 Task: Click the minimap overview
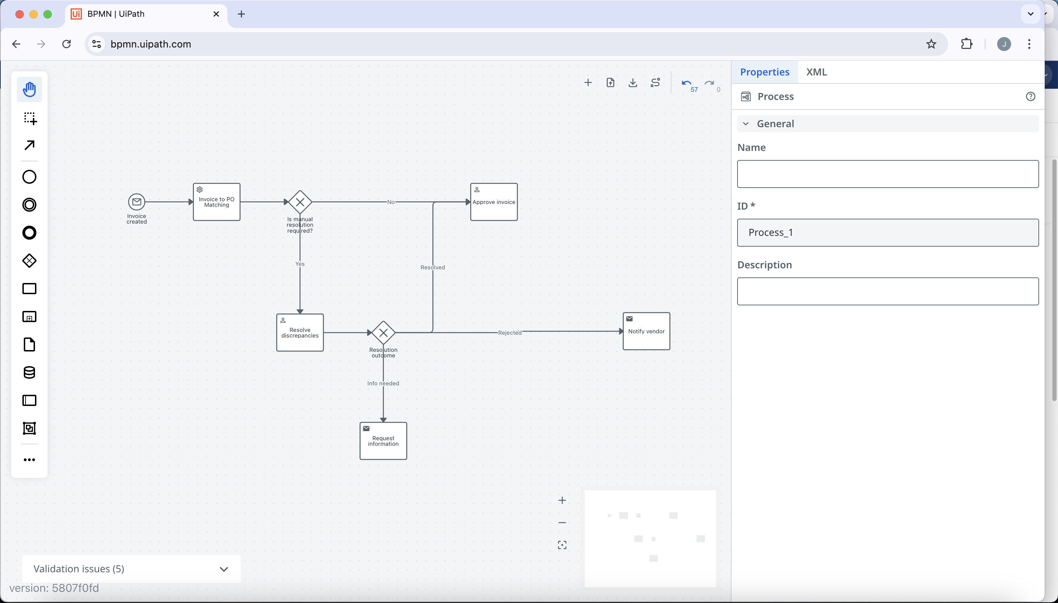click(650, 538)
